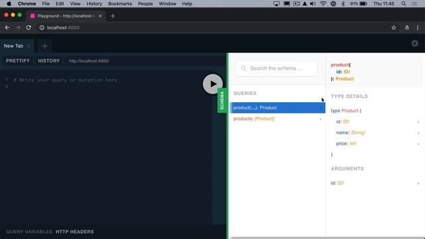
Task: Click the Search the schema input
Action: click(276, 68)
